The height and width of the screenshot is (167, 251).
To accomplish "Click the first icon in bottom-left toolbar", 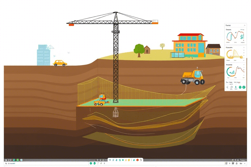I will click(6, 159).
